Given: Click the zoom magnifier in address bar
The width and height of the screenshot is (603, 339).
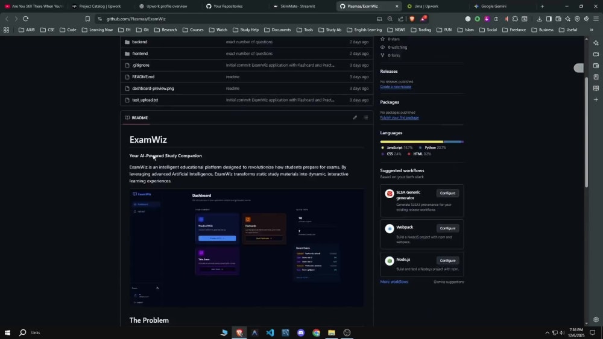Looking at the screenshot, I should pyautogui.click(x=390, y=19).
